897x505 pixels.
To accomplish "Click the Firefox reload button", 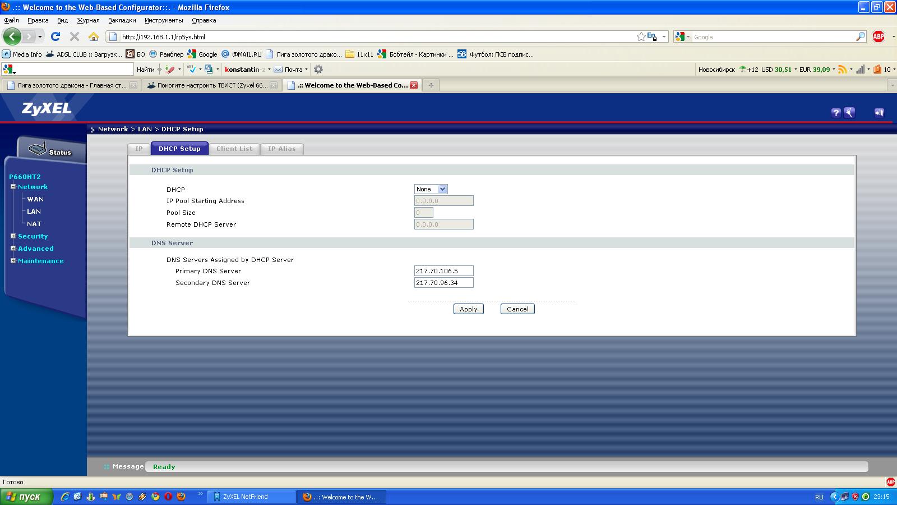I will [55, 36].
